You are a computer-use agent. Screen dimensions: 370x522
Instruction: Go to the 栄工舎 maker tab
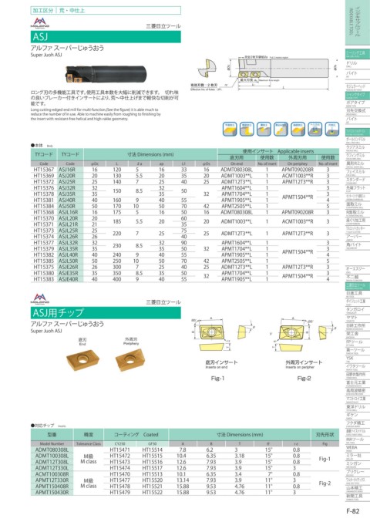(x=358, y=334)
